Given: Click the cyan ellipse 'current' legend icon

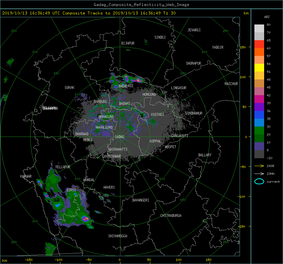Looking at the screenshot, I should click(x=259, y=181).
